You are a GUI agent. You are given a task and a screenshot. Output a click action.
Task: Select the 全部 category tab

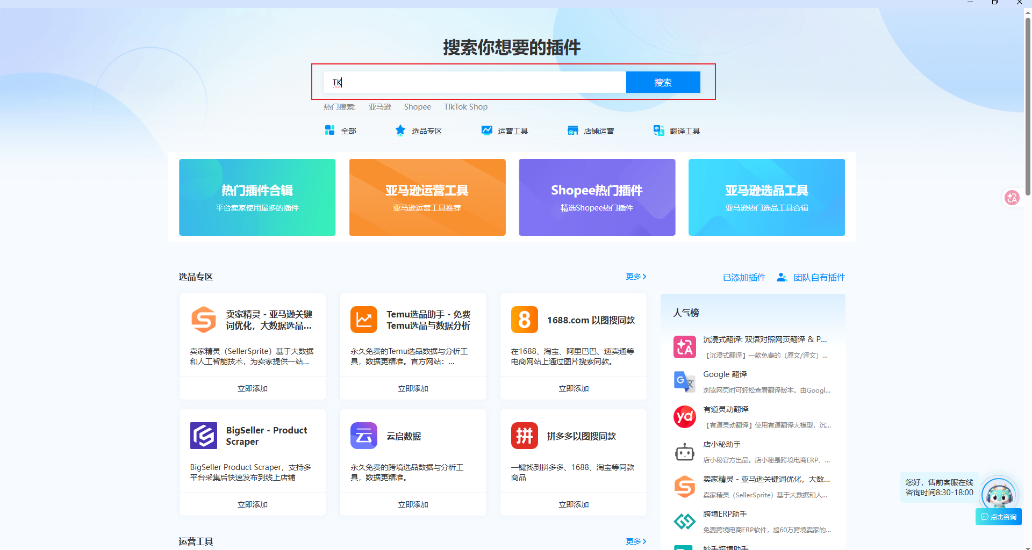click(x=341, y=131)
